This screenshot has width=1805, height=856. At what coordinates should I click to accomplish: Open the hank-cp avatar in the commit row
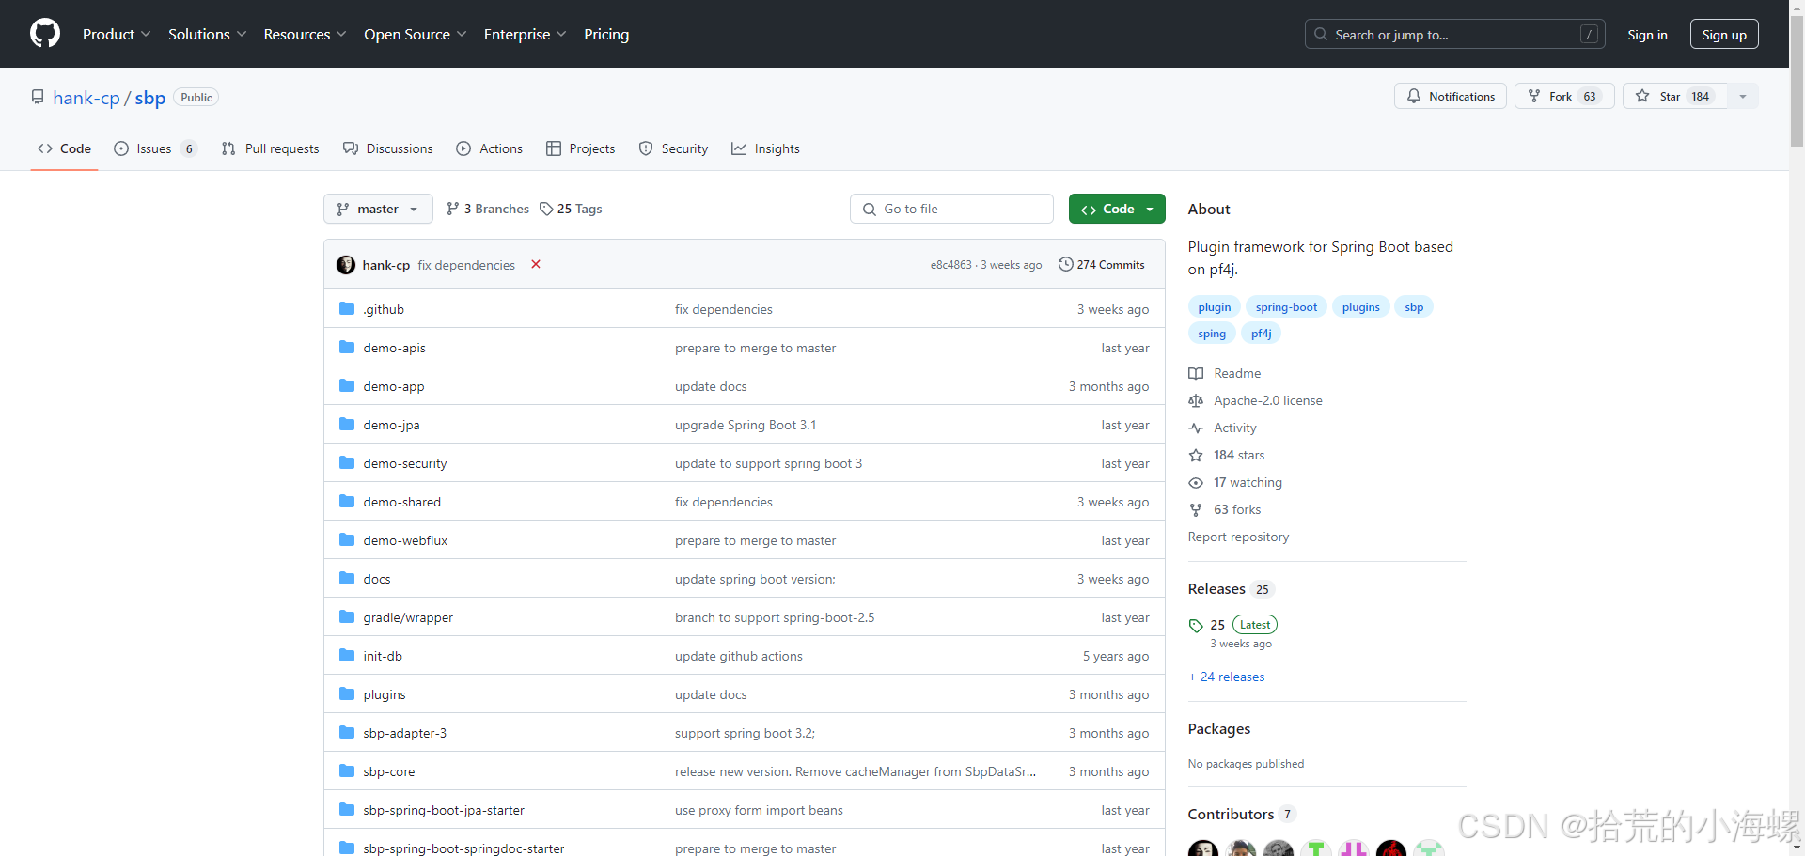(x=346, y=265)
